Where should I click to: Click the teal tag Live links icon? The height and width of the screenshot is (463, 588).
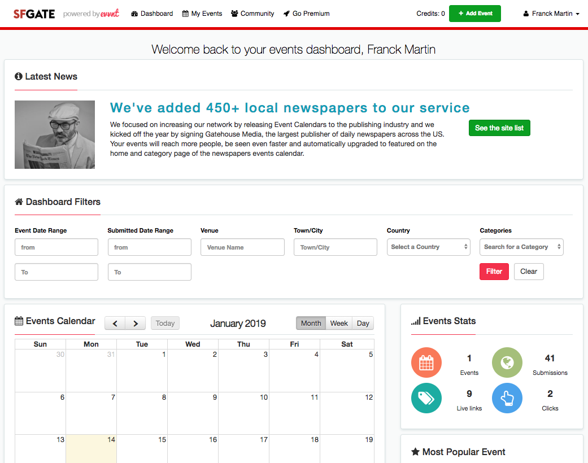coord(426,398)
